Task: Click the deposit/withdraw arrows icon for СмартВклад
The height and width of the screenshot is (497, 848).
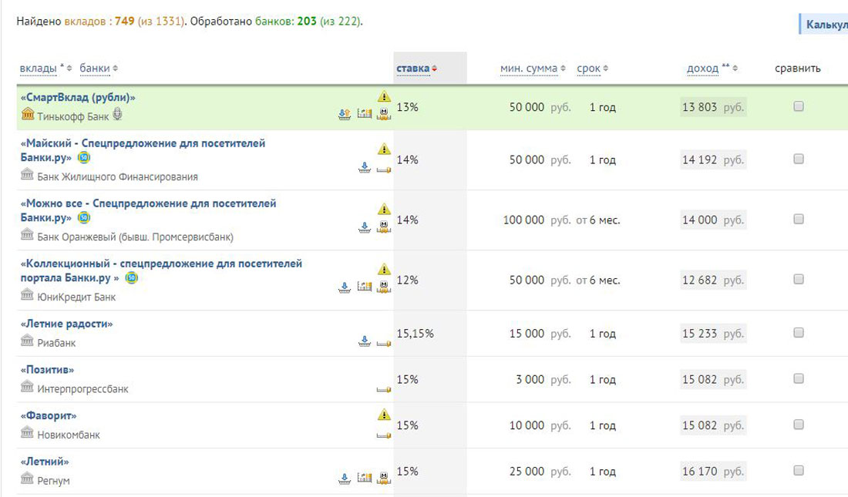Action: (x=345, y=113)
